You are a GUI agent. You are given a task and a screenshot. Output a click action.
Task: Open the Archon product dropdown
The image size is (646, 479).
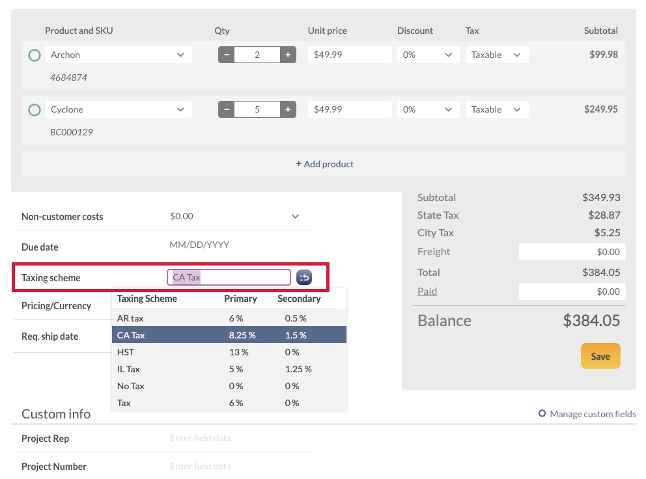119,55
